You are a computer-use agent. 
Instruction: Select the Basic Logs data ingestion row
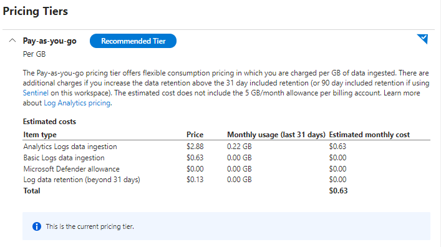pos(226,158)
